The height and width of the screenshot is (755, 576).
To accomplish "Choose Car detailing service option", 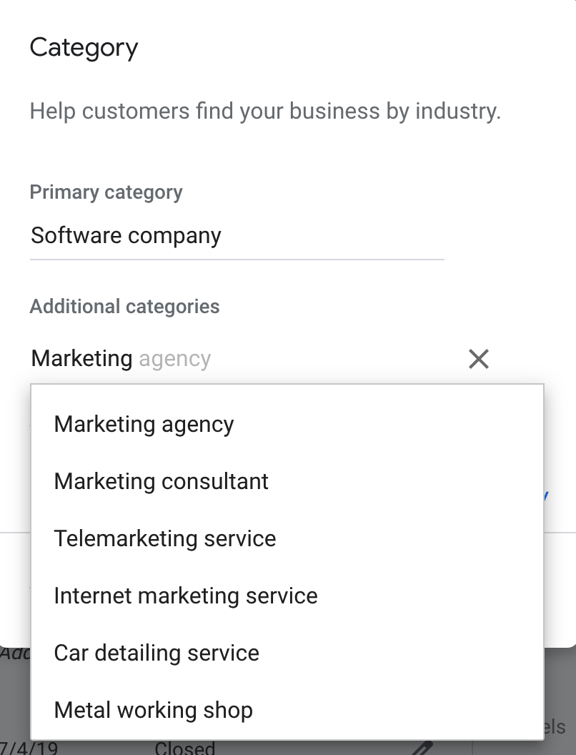I will click(157, 653).
